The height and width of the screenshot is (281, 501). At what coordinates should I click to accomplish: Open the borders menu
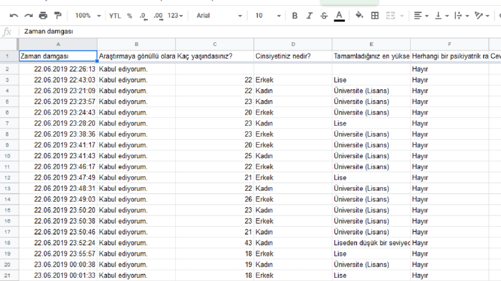[x=375, y=16]
